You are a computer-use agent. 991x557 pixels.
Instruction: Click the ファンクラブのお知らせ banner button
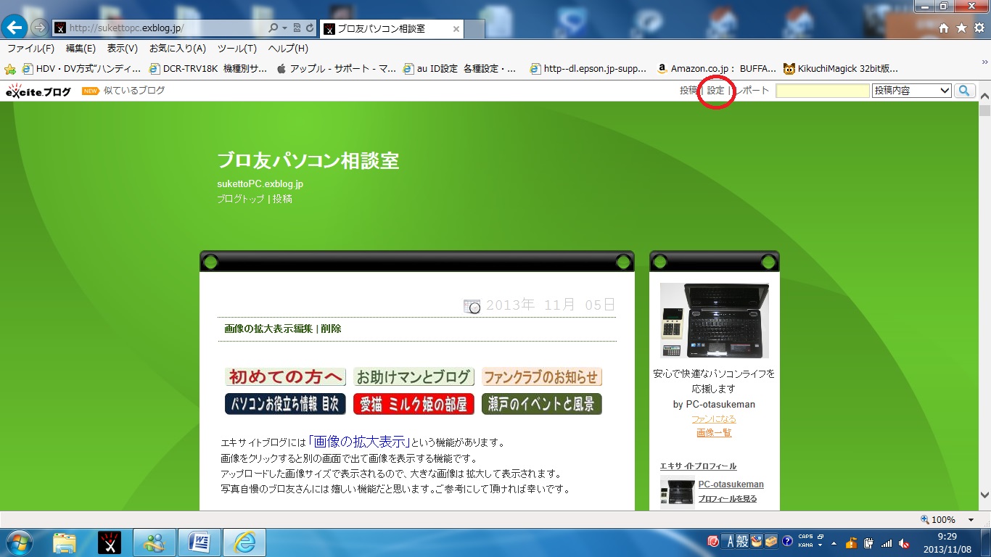coord(542,377)
